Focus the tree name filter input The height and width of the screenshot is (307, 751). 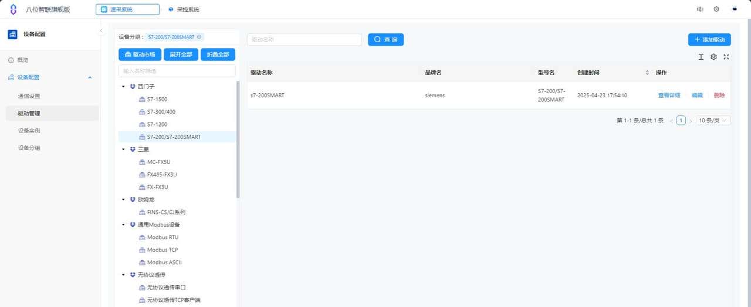(177, 71)
